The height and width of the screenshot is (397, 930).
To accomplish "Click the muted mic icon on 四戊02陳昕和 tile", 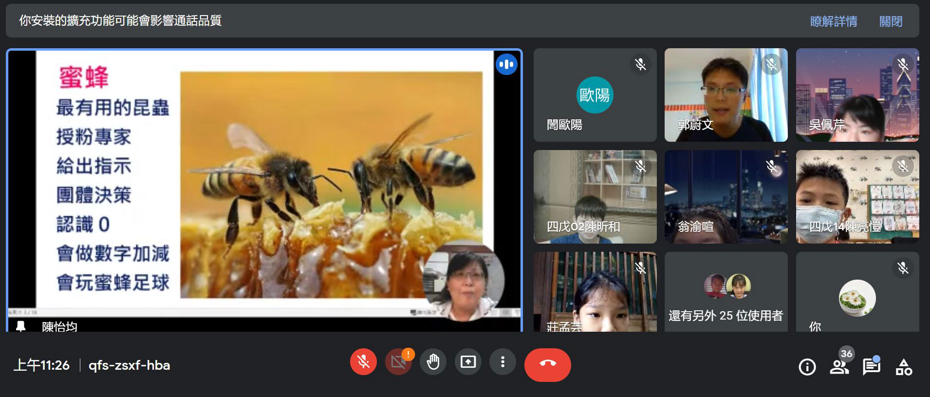I will (640, 166).
